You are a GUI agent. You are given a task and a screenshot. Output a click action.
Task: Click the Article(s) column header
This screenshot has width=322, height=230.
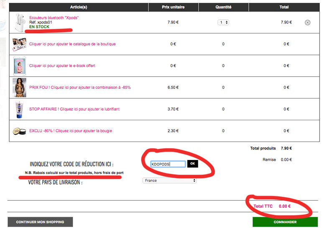tap(79, 7)
